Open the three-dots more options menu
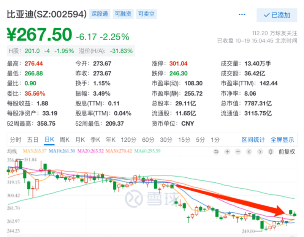 pyautogui.click(x=242, y=14)
